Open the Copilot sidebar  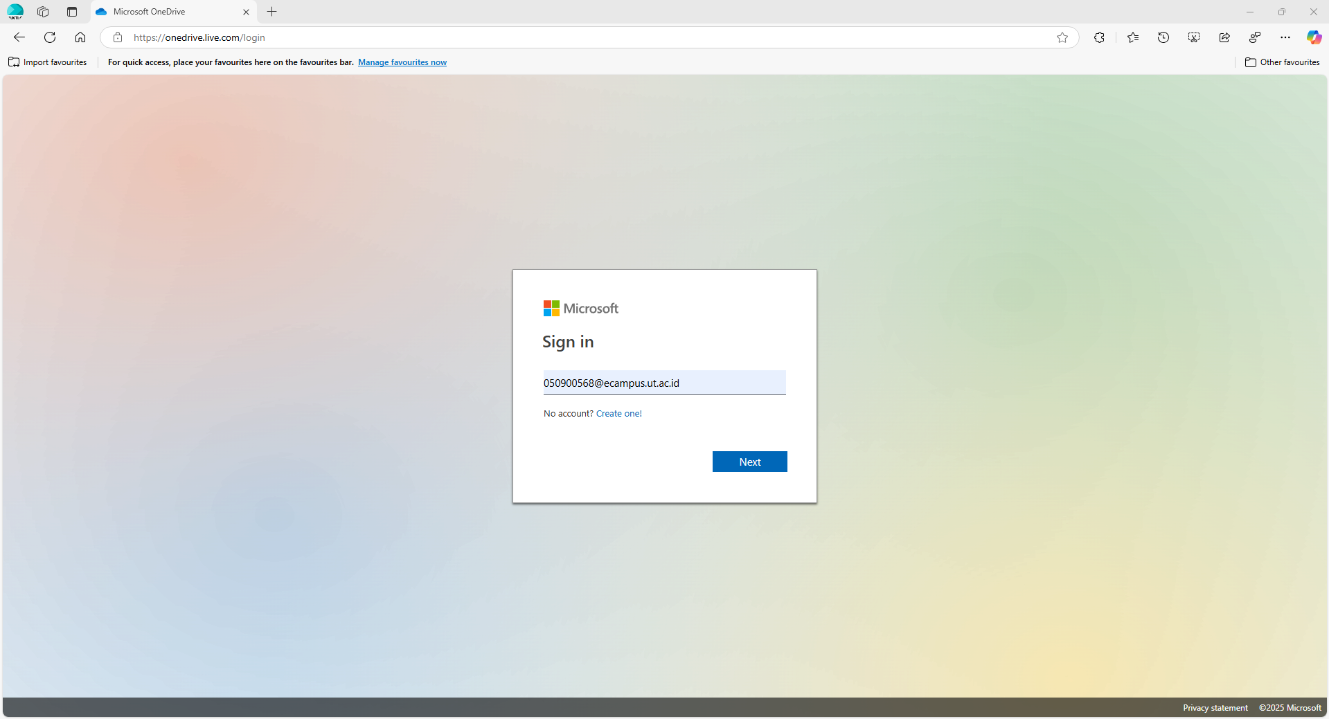point(1314,37)
